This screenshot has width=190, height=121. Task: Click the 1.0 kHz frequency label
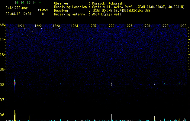pos(2,54)
